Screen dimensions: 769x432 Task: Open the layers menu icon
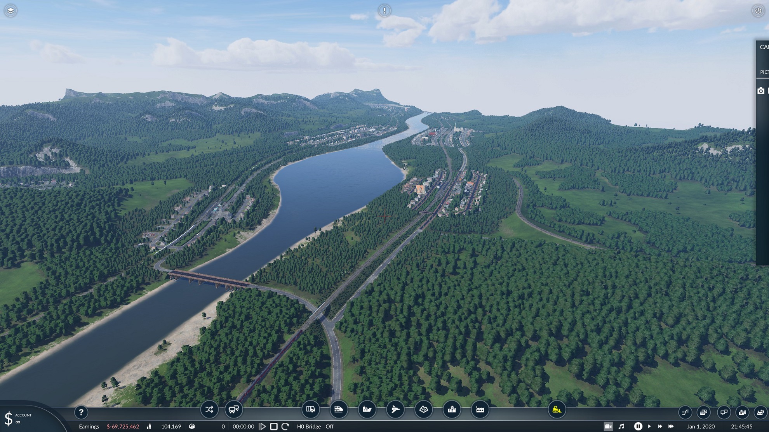pos(10,10)
